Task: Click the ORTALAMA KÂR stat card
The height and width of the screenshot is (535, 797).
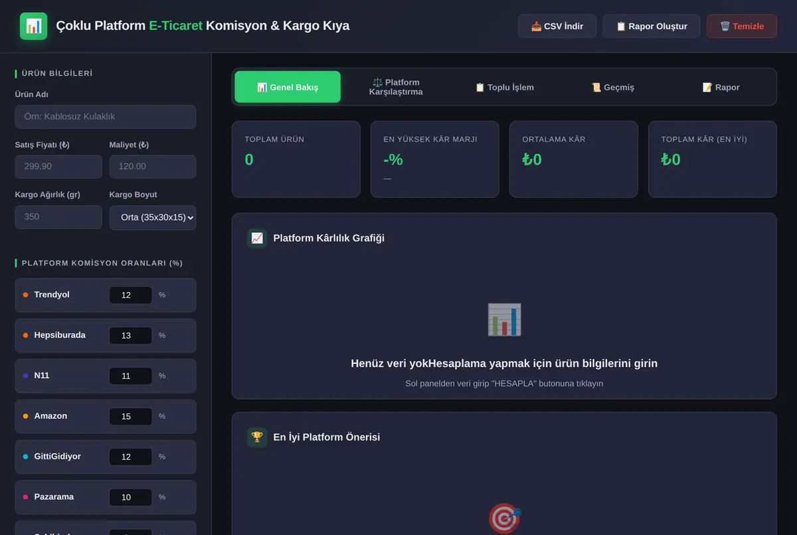Action: click(x=574, y=159)
